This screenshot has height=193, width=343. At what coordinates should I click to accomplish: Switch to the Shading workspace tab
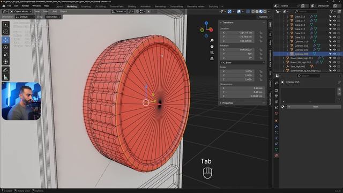[x=132, y=6]
